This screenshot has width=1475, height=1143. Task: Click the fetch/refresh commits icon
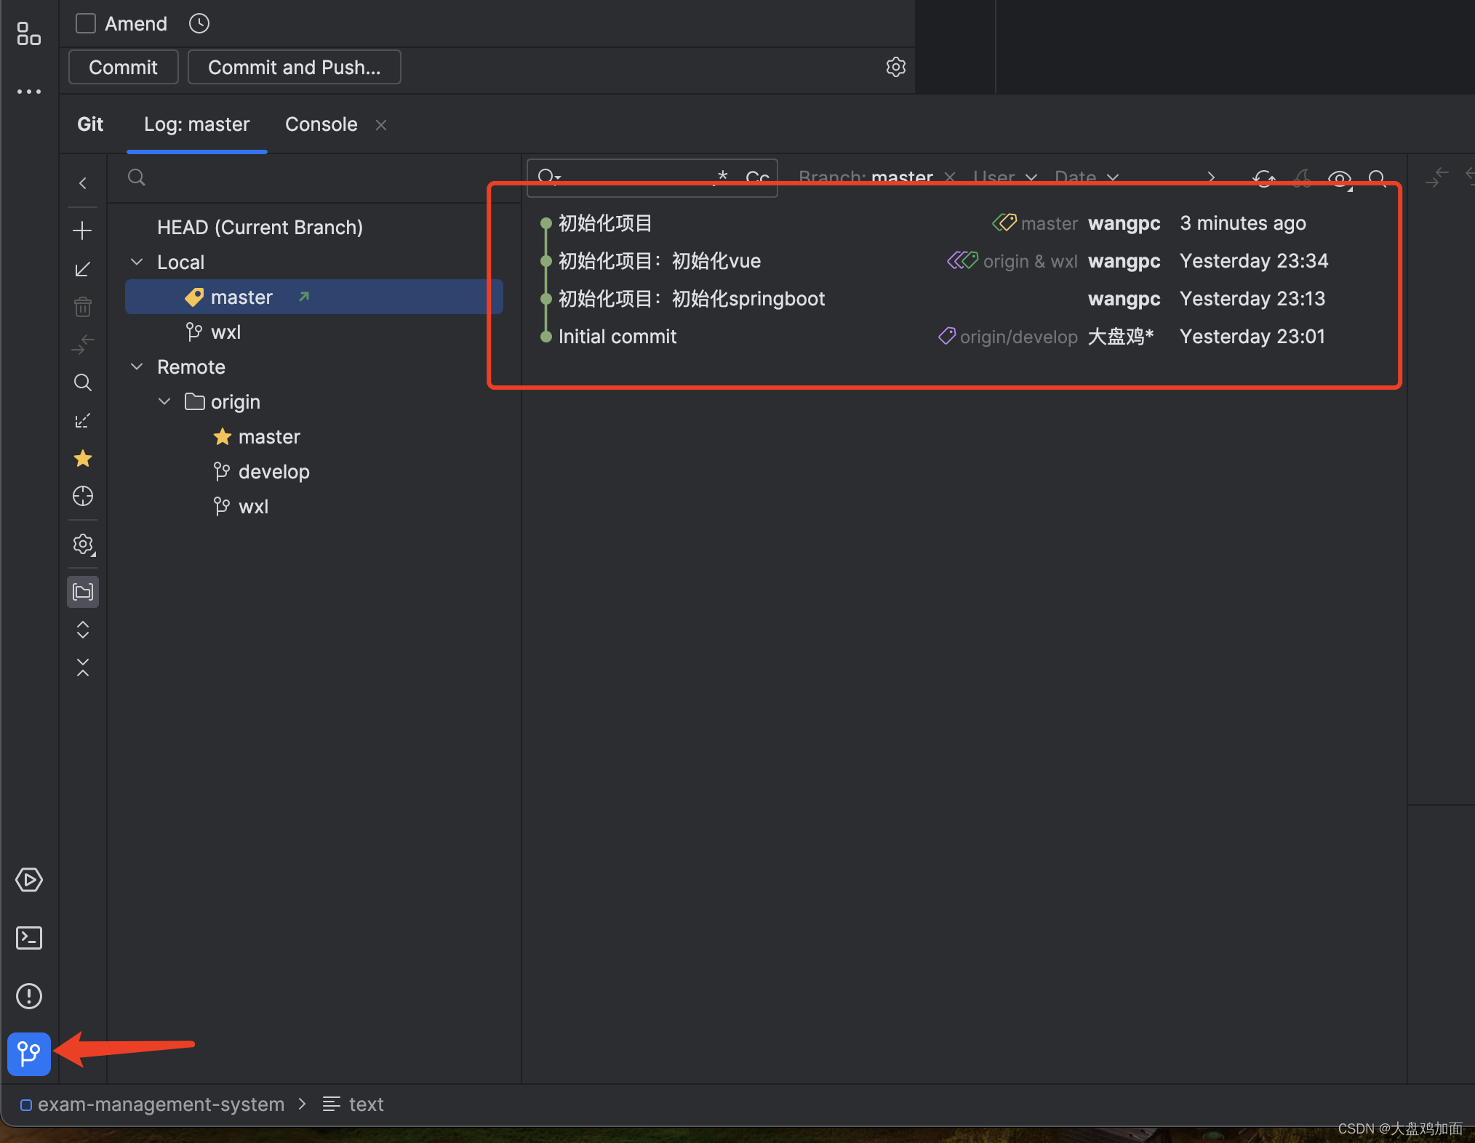[x=1266, y=178]
